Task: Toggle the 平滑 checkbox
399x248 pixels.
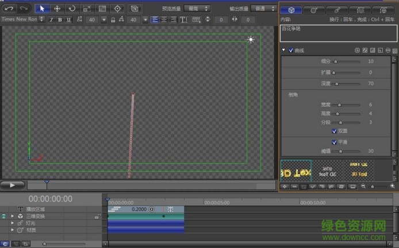Action: [335, 142]
